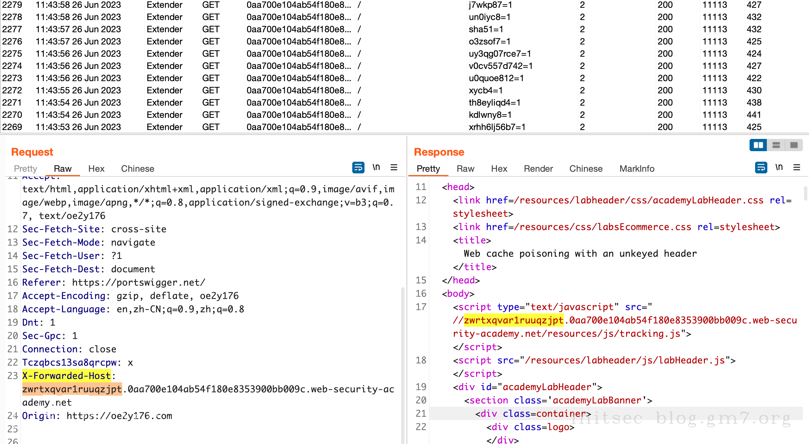Select tabbed single-pane layout icon

(794, 145)
